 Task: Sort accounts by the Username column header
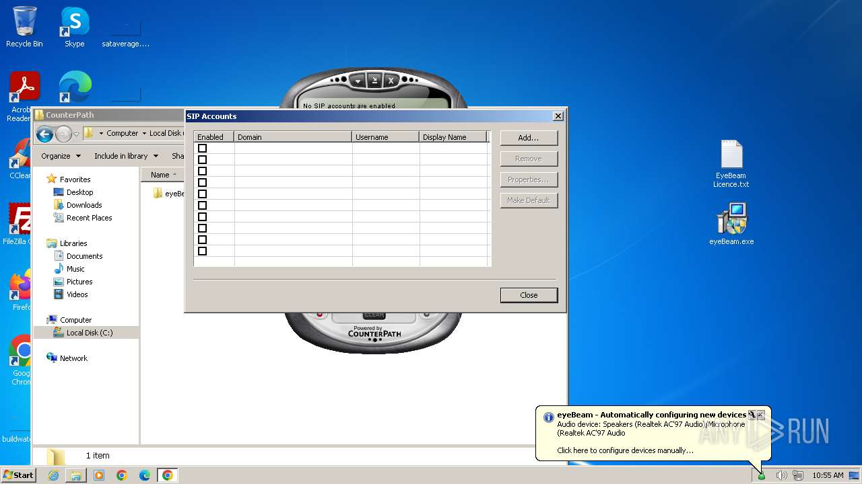(385, 137)
